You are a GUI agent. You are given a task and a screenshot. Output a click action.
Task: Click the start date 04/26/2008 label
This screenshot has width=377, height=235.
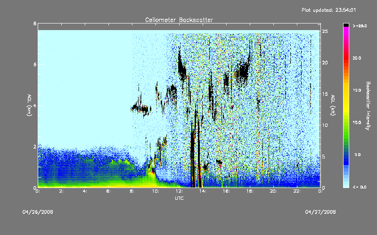coord(38,212)
